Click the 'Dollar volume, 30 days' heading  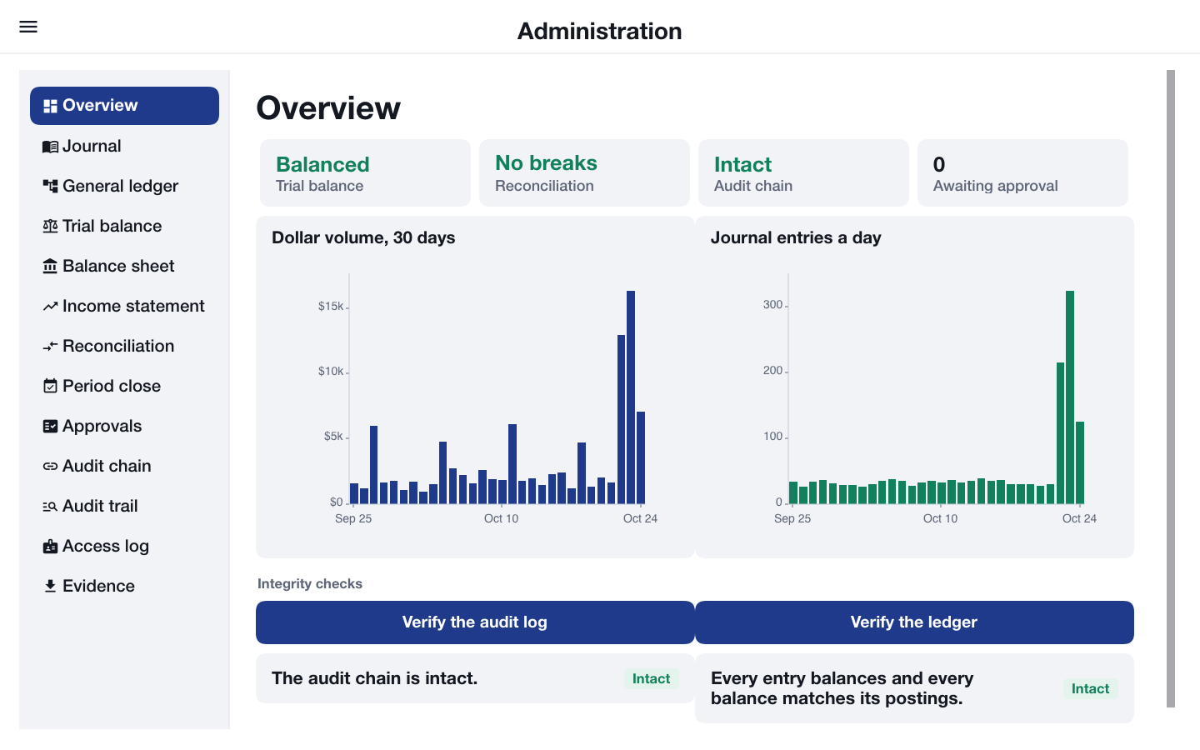click(363, 237)
